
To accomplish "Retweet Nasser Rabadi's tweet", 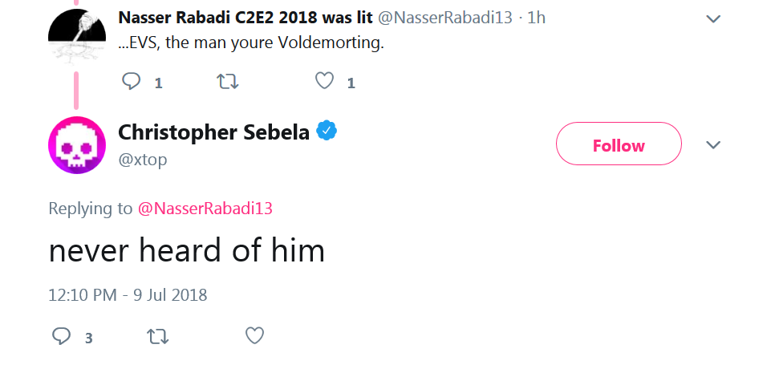I will tap(228, 82).
